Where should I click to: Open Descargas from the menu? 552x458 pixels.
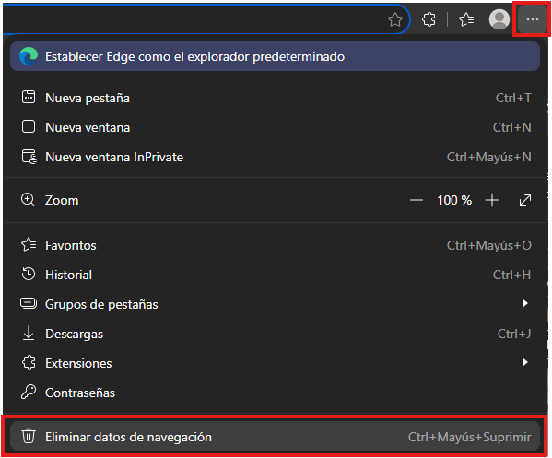pos(275,334)
